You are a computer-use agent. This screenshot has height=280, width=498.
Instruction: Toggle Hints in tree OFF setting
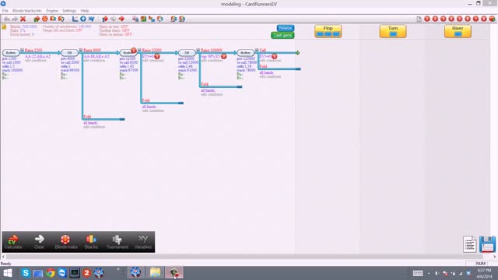tap(114, 26)
